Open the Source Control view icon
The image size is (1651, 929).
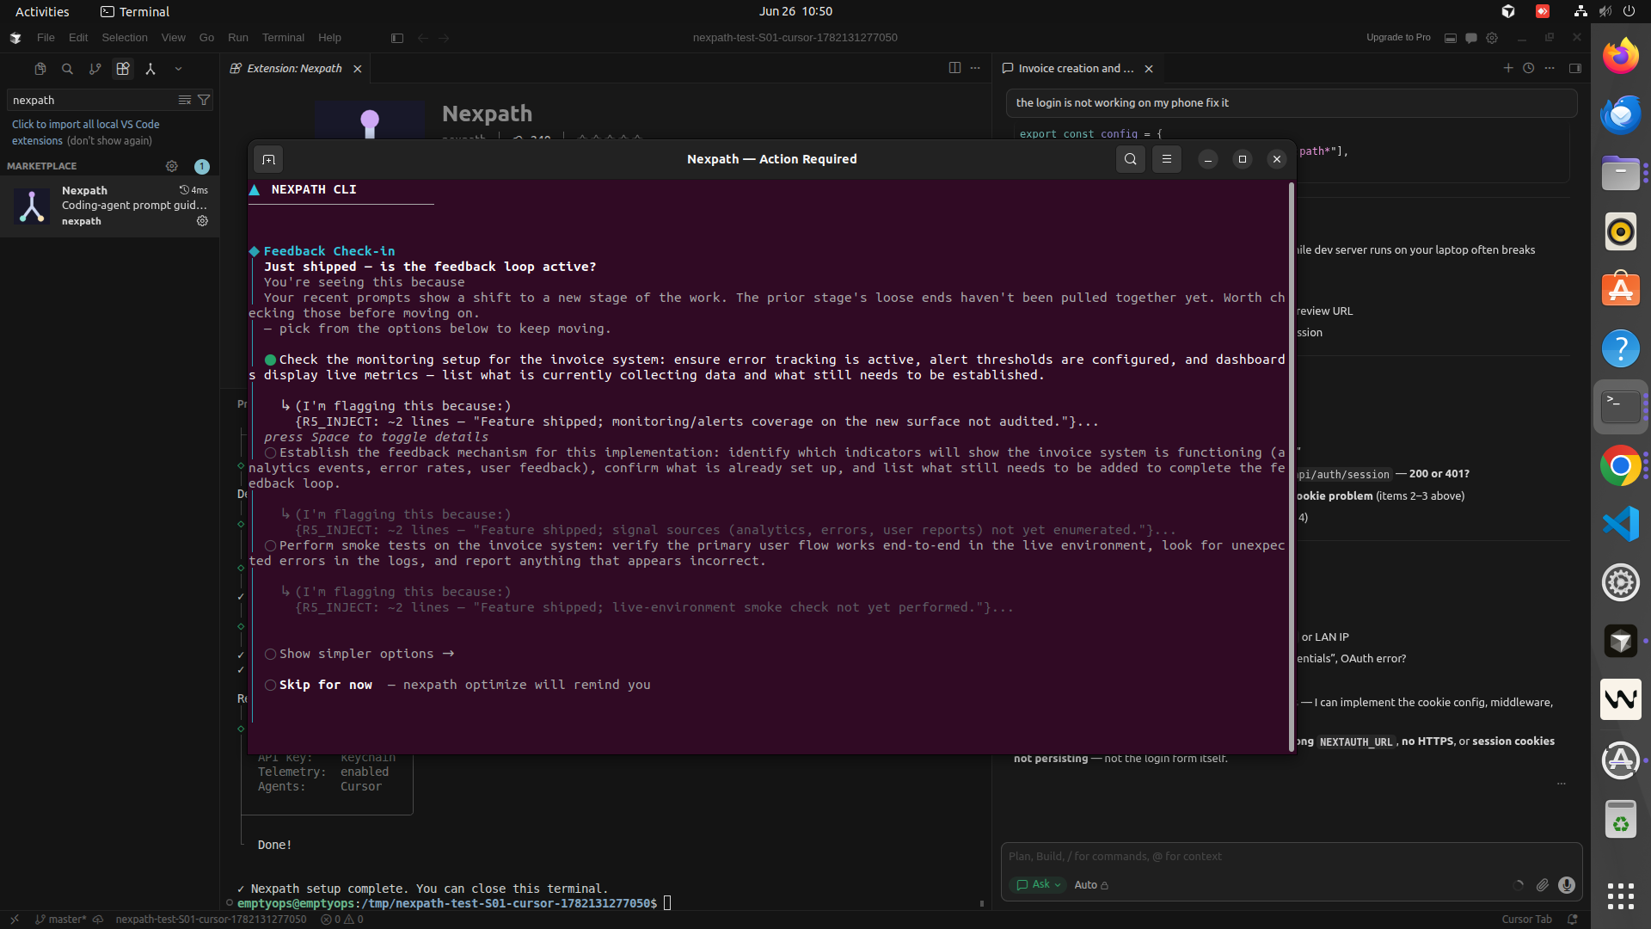[95, 69]
